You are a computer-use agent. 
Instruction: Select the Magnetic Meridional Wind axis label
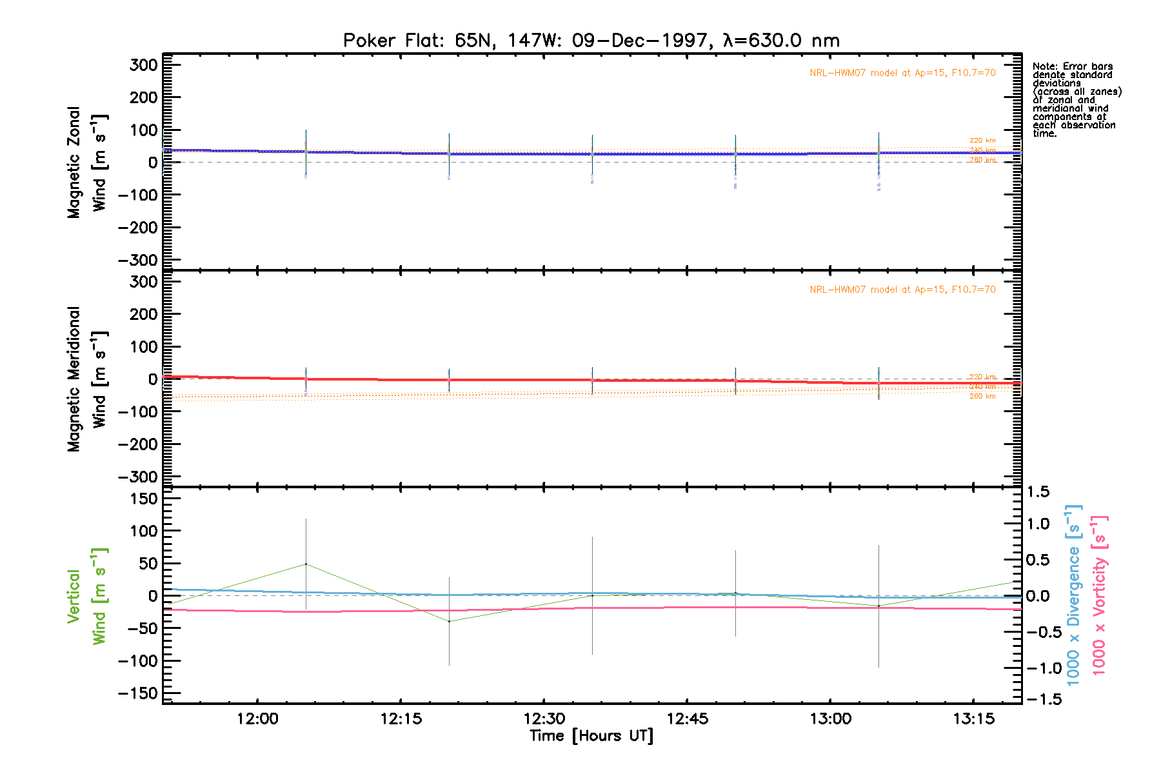click(x=87, y=379)
